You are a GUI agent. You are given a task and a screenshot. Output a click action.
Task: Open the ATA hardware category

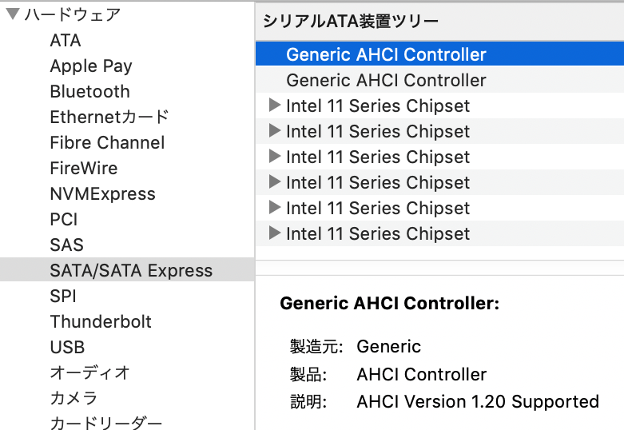66,40
